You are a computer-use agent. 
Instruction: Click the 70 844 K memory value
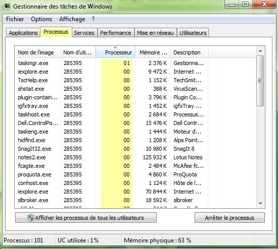156,192
